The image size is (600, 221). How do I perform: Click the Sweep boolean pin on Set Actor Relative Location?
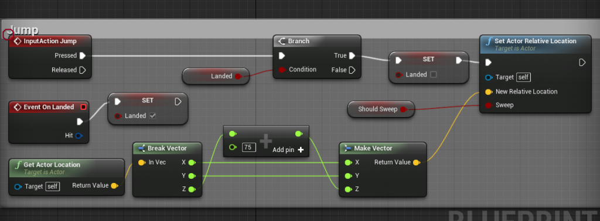coord(488,105)
